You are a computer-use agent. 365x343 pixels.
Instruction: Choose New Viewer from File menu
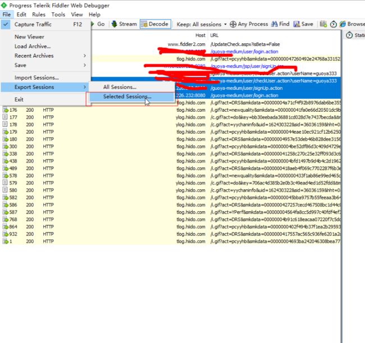point(45,36)
